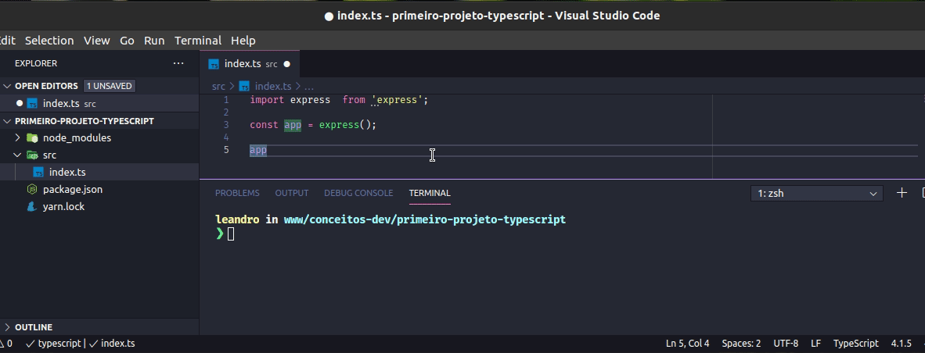This screenshot has width=925, height=353.
Task: Select index.ts in the Open Editors list
Action: (99, 103)
